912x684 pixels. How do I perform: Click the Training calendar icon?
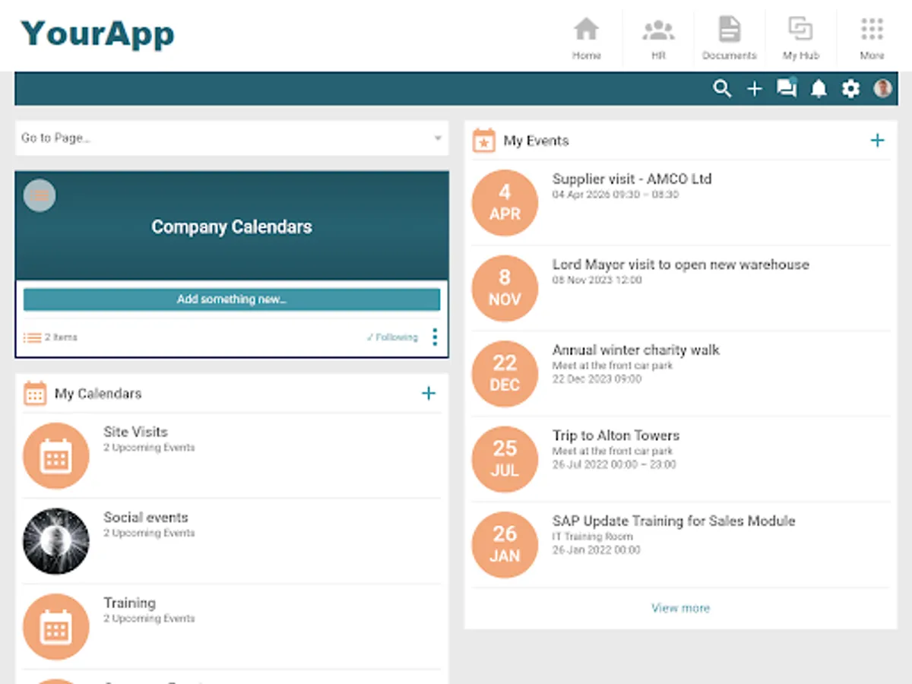[x=56, y=627]
